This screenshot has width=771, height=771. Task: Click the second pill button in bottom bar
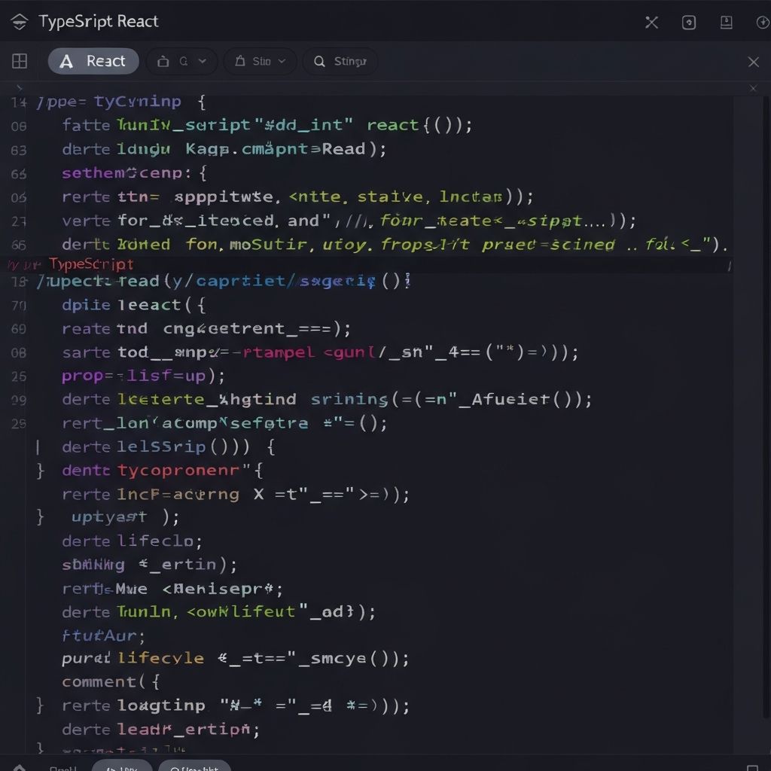point(194,766)
